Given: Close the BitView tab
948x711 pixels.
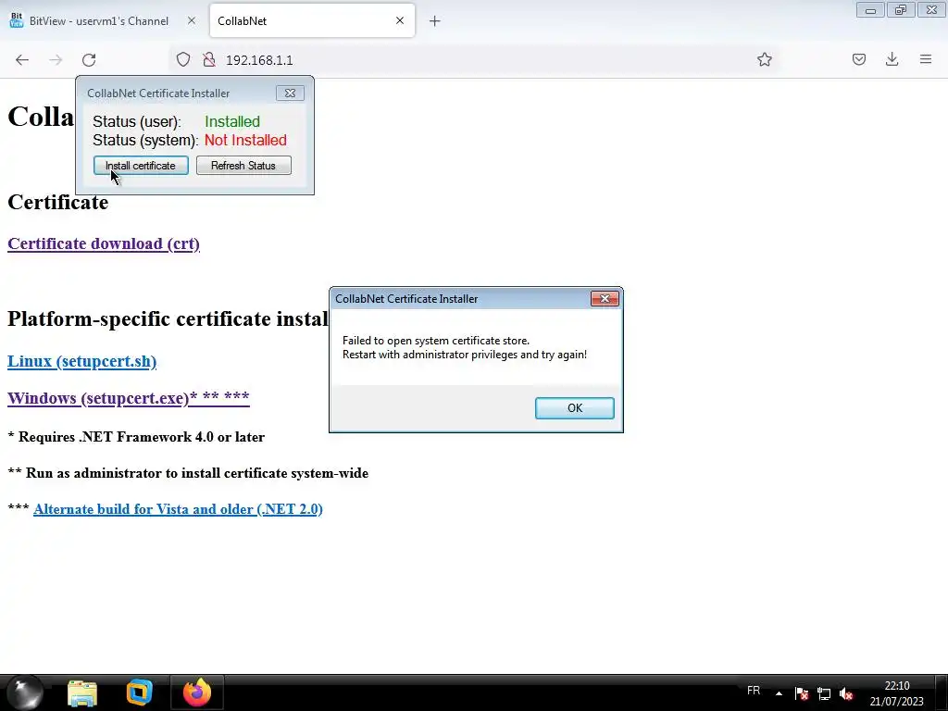Looking at the screenshot, I should pyautogui.click(x=191, y=20).
